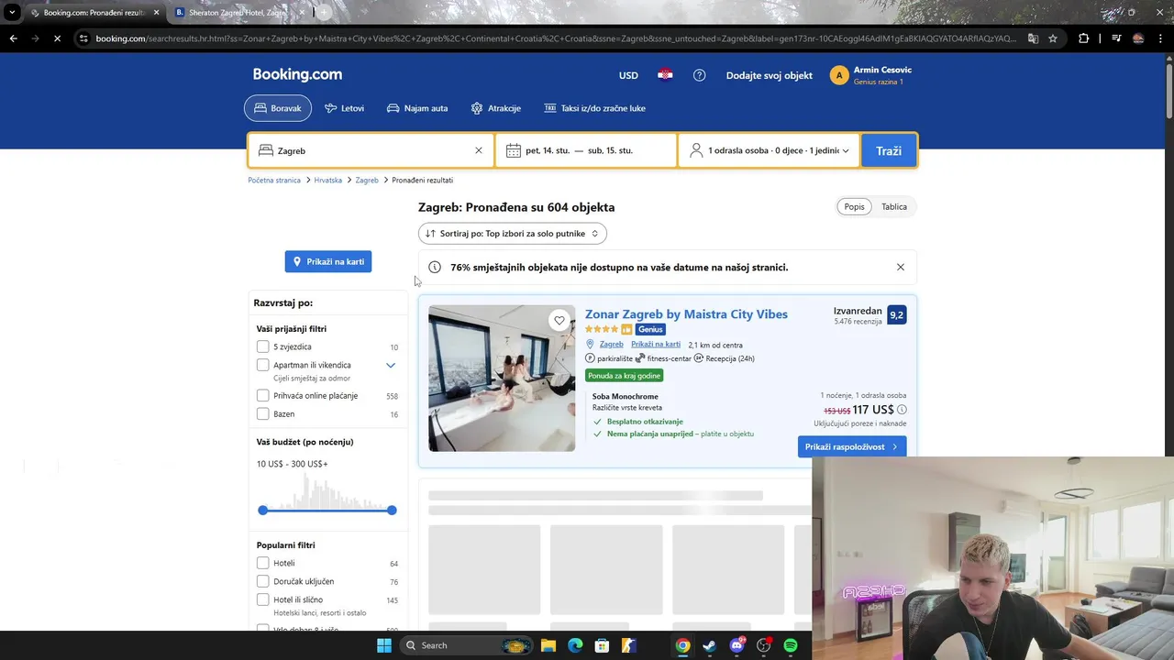Click the Zagreb destination search field

click(371, 150)
